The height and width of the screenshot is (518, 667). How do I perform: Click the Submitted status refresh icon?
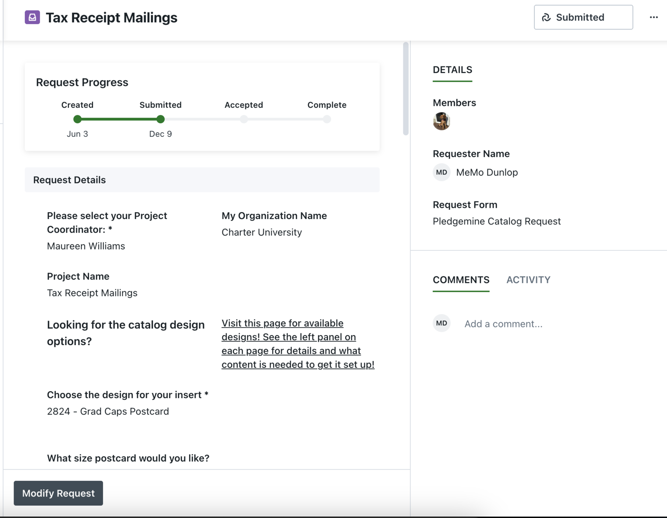546,17
